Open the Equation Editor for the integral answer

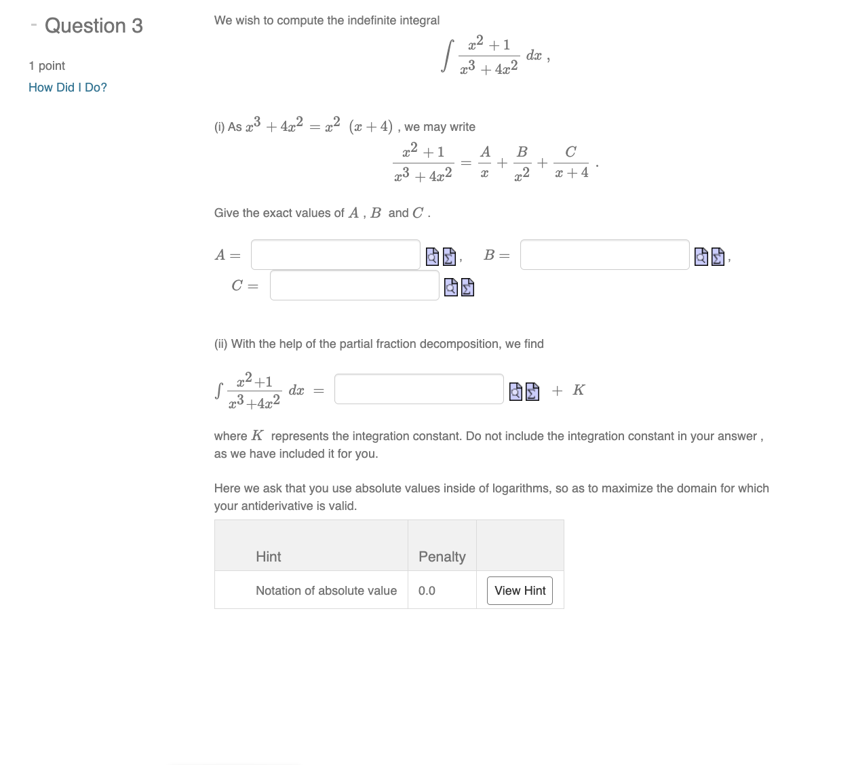point(532,391)
